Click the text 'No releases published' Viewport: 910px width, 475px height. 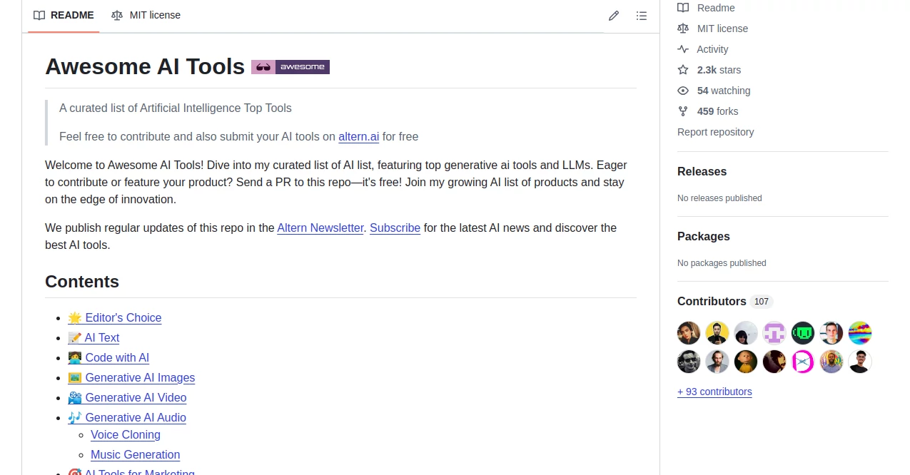click(x=719, y=198)
